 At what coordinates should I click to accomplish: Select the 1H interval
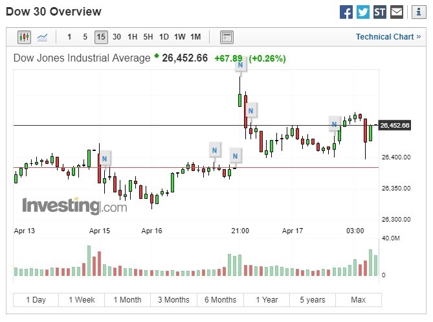click(132, 37)
